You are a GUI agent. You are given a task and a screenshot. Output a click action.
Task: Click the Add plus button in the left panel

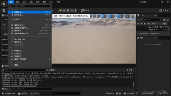tap(4, 26)
